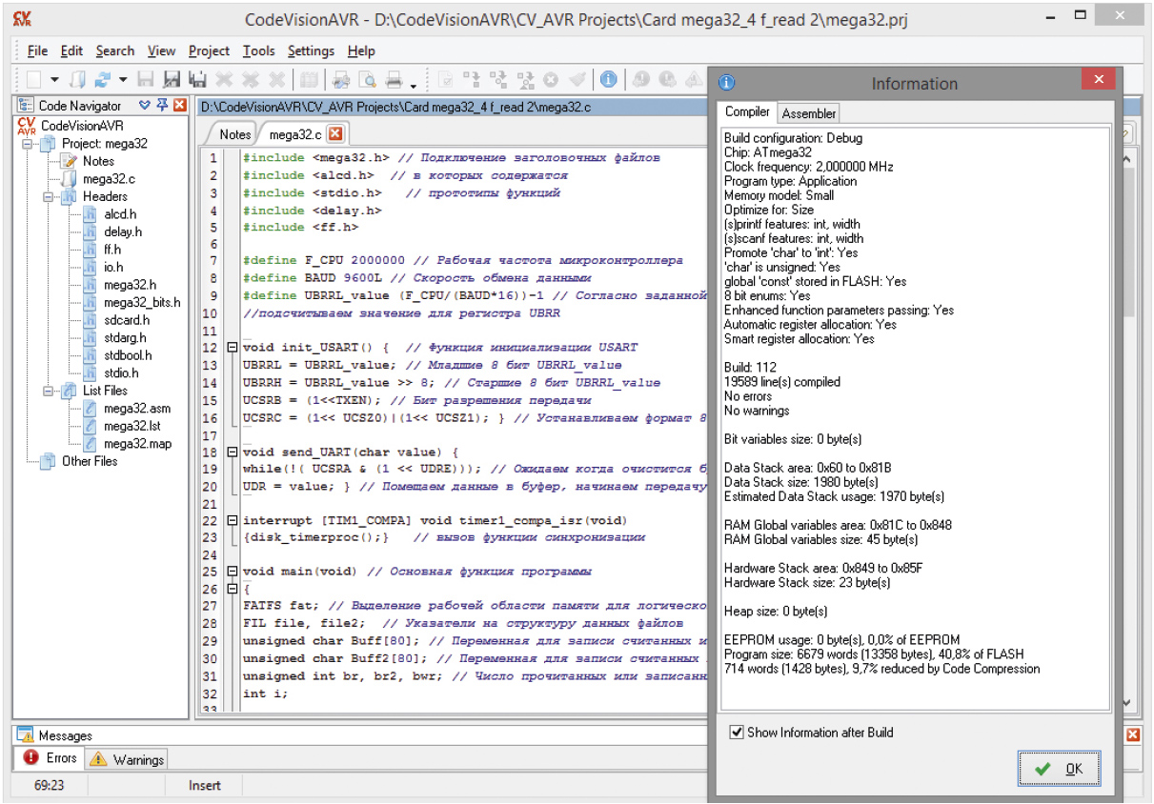Screen dimensions: 1154x804
Task: Open the Edit menu
Action: pos(71,50)
